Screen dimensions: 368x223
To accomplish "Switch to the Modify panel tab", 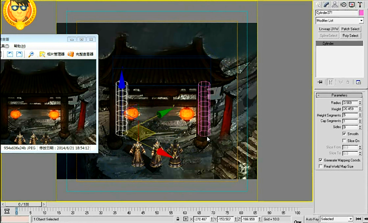I will [x=327, y=5].
